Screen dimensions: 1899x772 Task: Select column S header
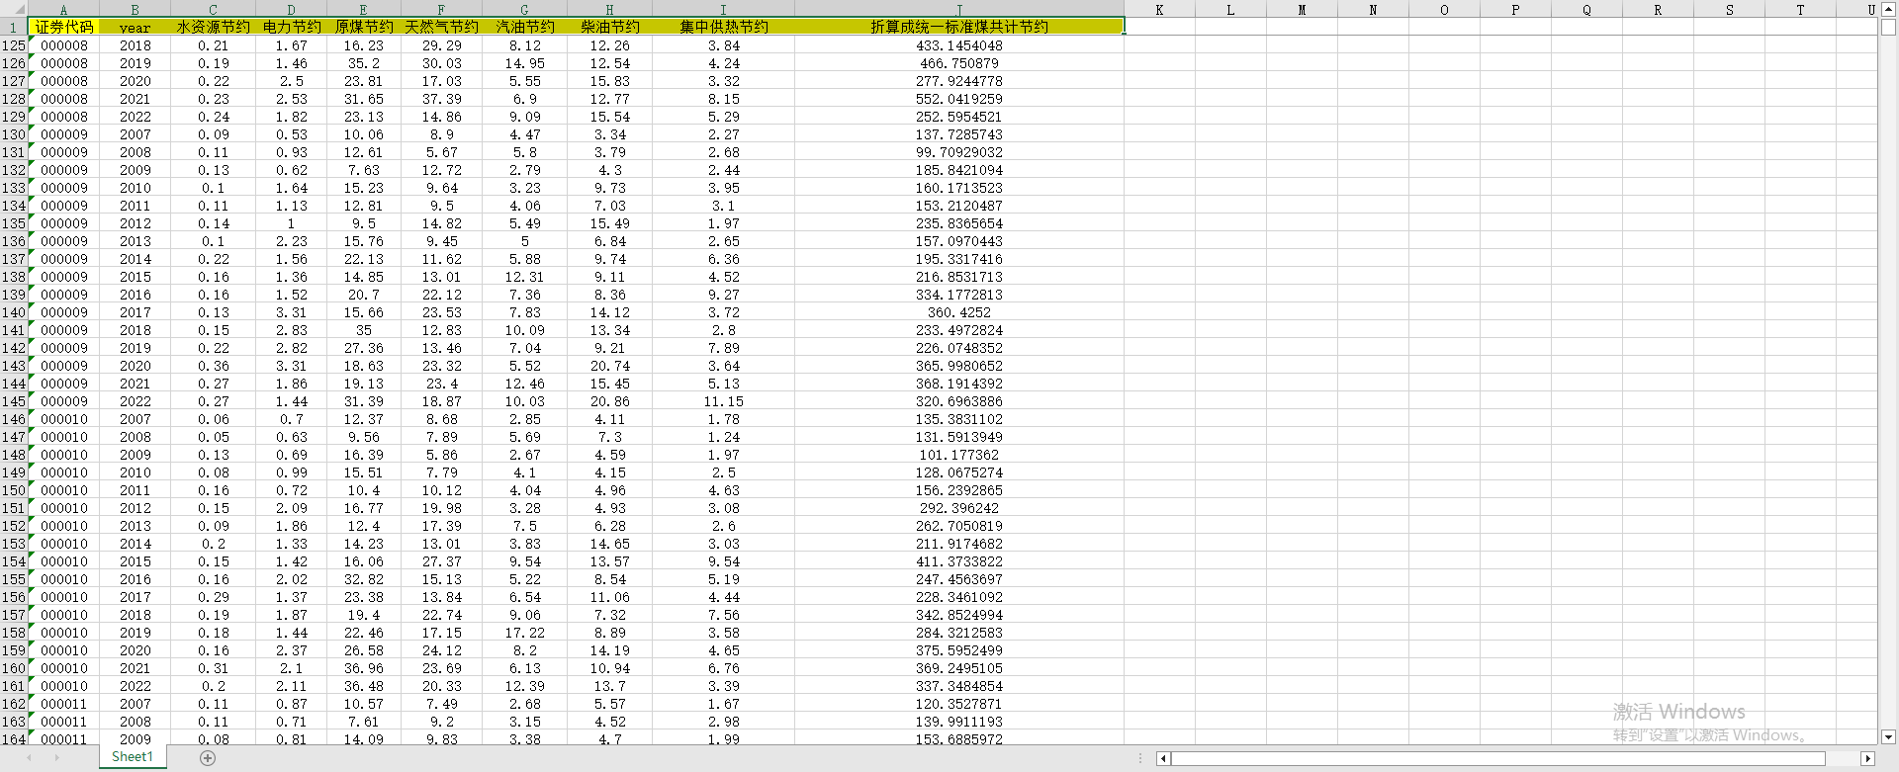pyautogui.click(x=1729, y=9)
